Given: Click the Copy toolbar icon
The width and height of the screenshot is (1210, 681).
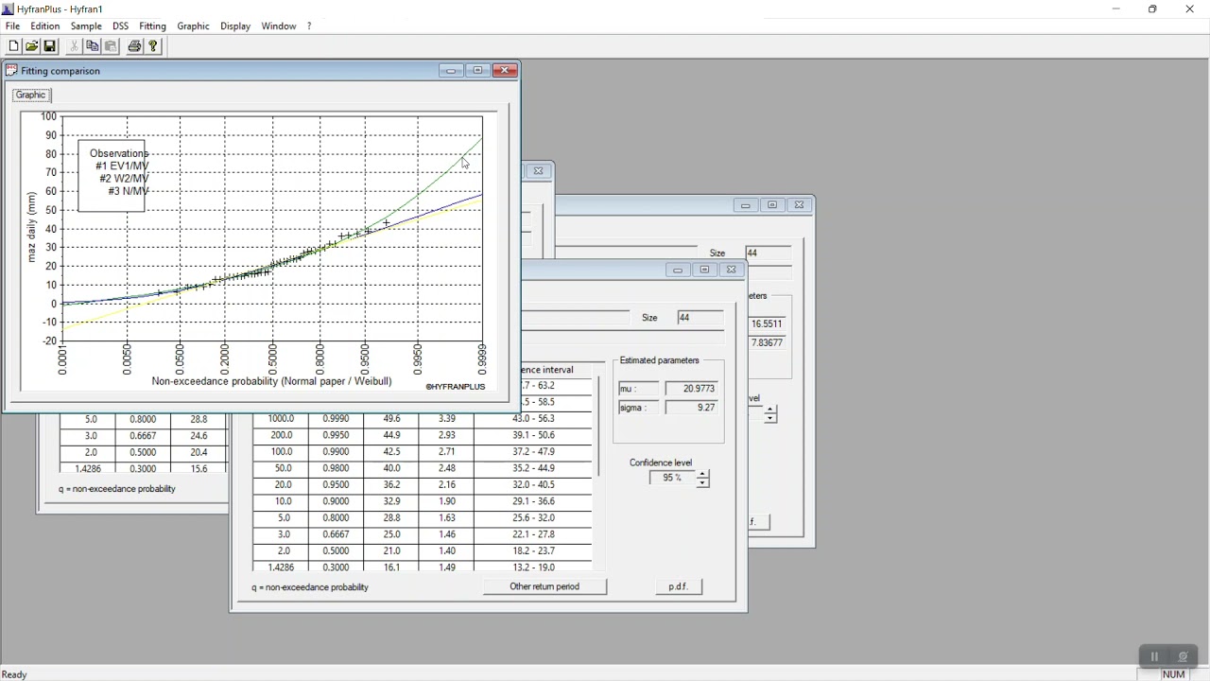Looking at the screenshot, I should click(92, 46).
